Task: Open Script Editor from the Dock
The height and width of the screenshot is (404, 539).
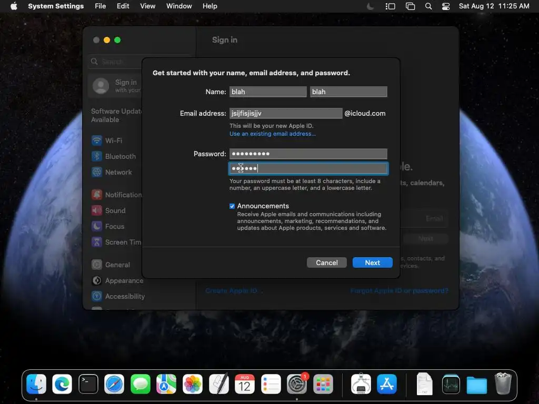Action: tap(218, 383)
